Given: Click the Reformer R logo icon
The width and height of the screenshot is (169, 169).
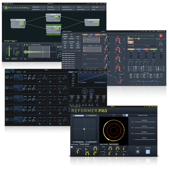Looking at the screenshot, I should 72,107.
